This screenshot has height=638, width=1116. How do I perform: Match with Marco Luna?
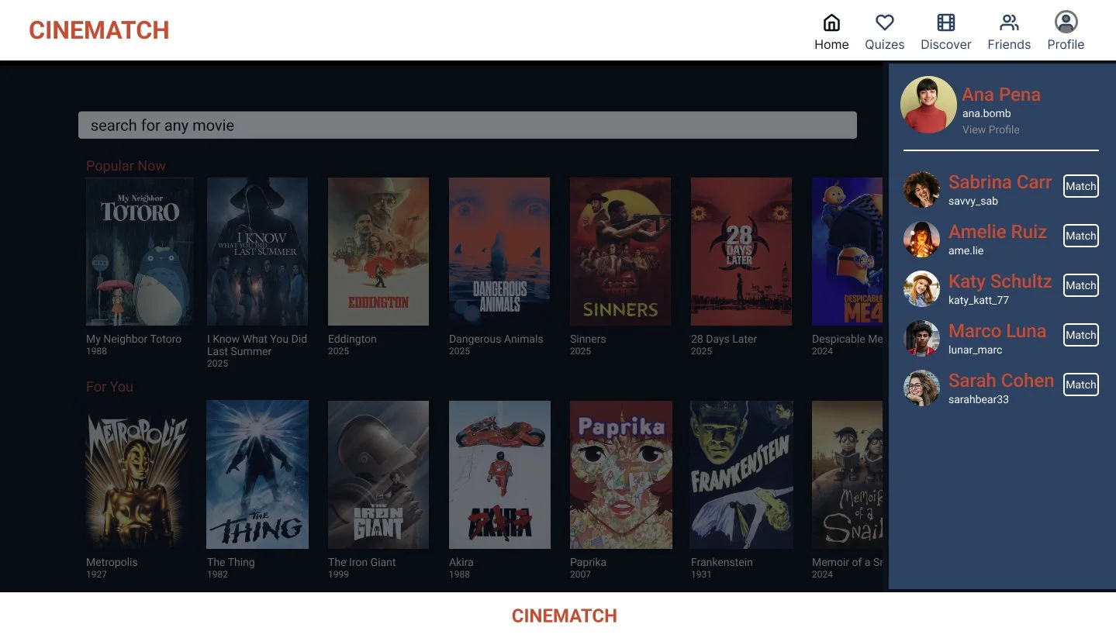1080,335
